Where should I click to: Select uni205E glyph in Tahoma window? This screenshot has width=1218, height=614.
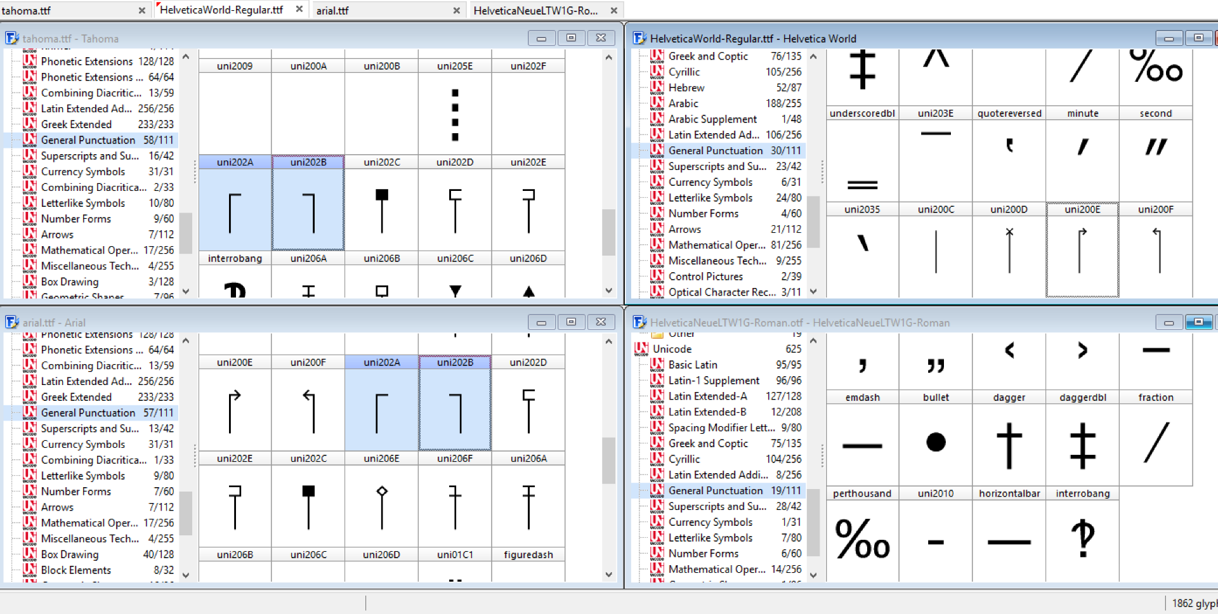coord(455,107)
